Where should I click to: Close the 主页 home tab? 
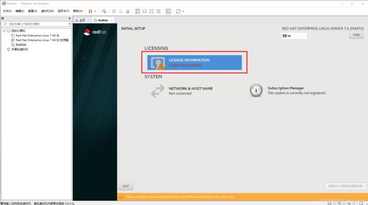click(x=89, y=20)
